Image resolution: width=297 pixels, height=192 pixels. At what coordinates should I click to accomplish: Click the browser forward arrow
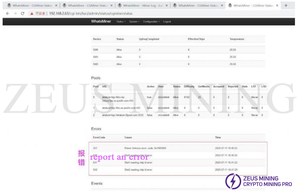pyautogui.click(x=15, y=13)
